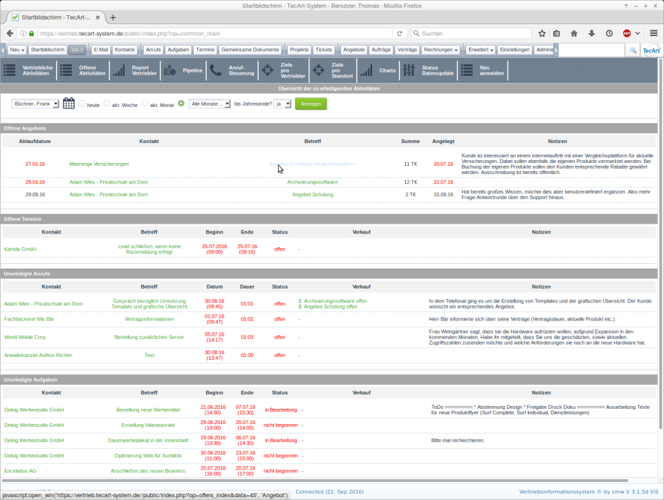
Task: Click the Ziele pro Standort target icon
Action: [x=318, y=70]
